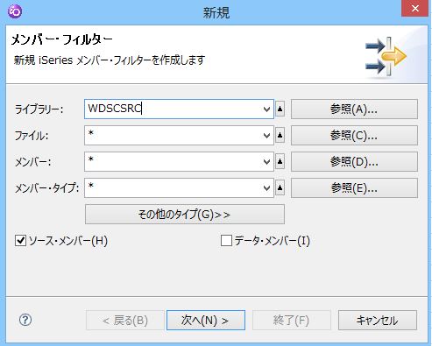Click the 参照(C)... browse button
Viewport: 432px width, 346px height.
354,136
